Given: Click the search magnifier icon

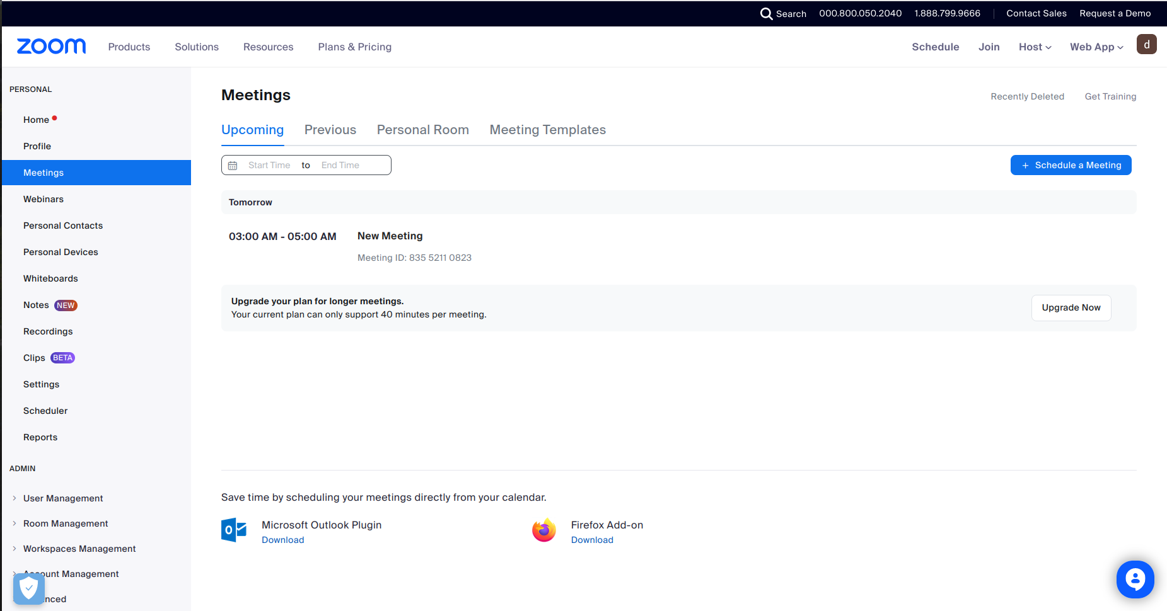Looking at the screenshot, I should pos(766,13).
